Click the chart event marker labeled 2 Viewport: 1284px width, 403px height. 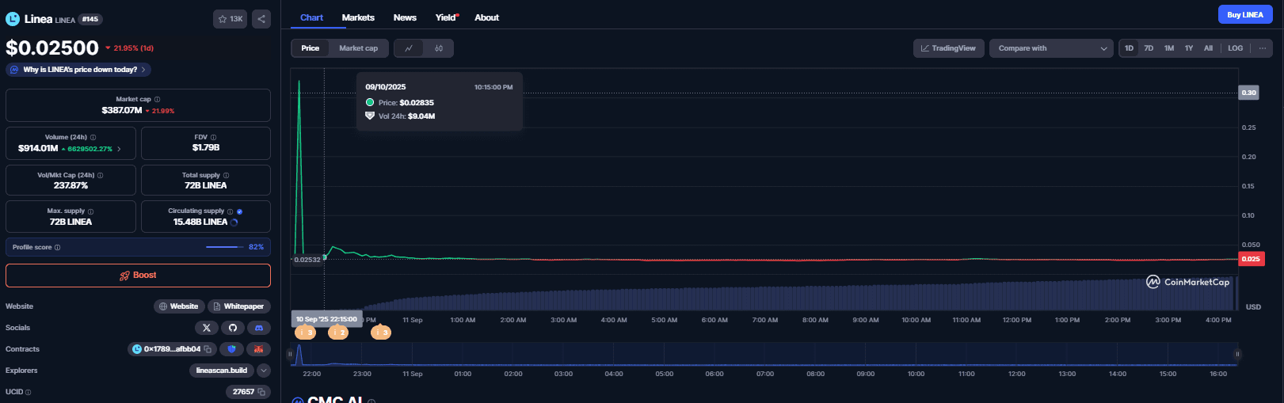[338, 333]
